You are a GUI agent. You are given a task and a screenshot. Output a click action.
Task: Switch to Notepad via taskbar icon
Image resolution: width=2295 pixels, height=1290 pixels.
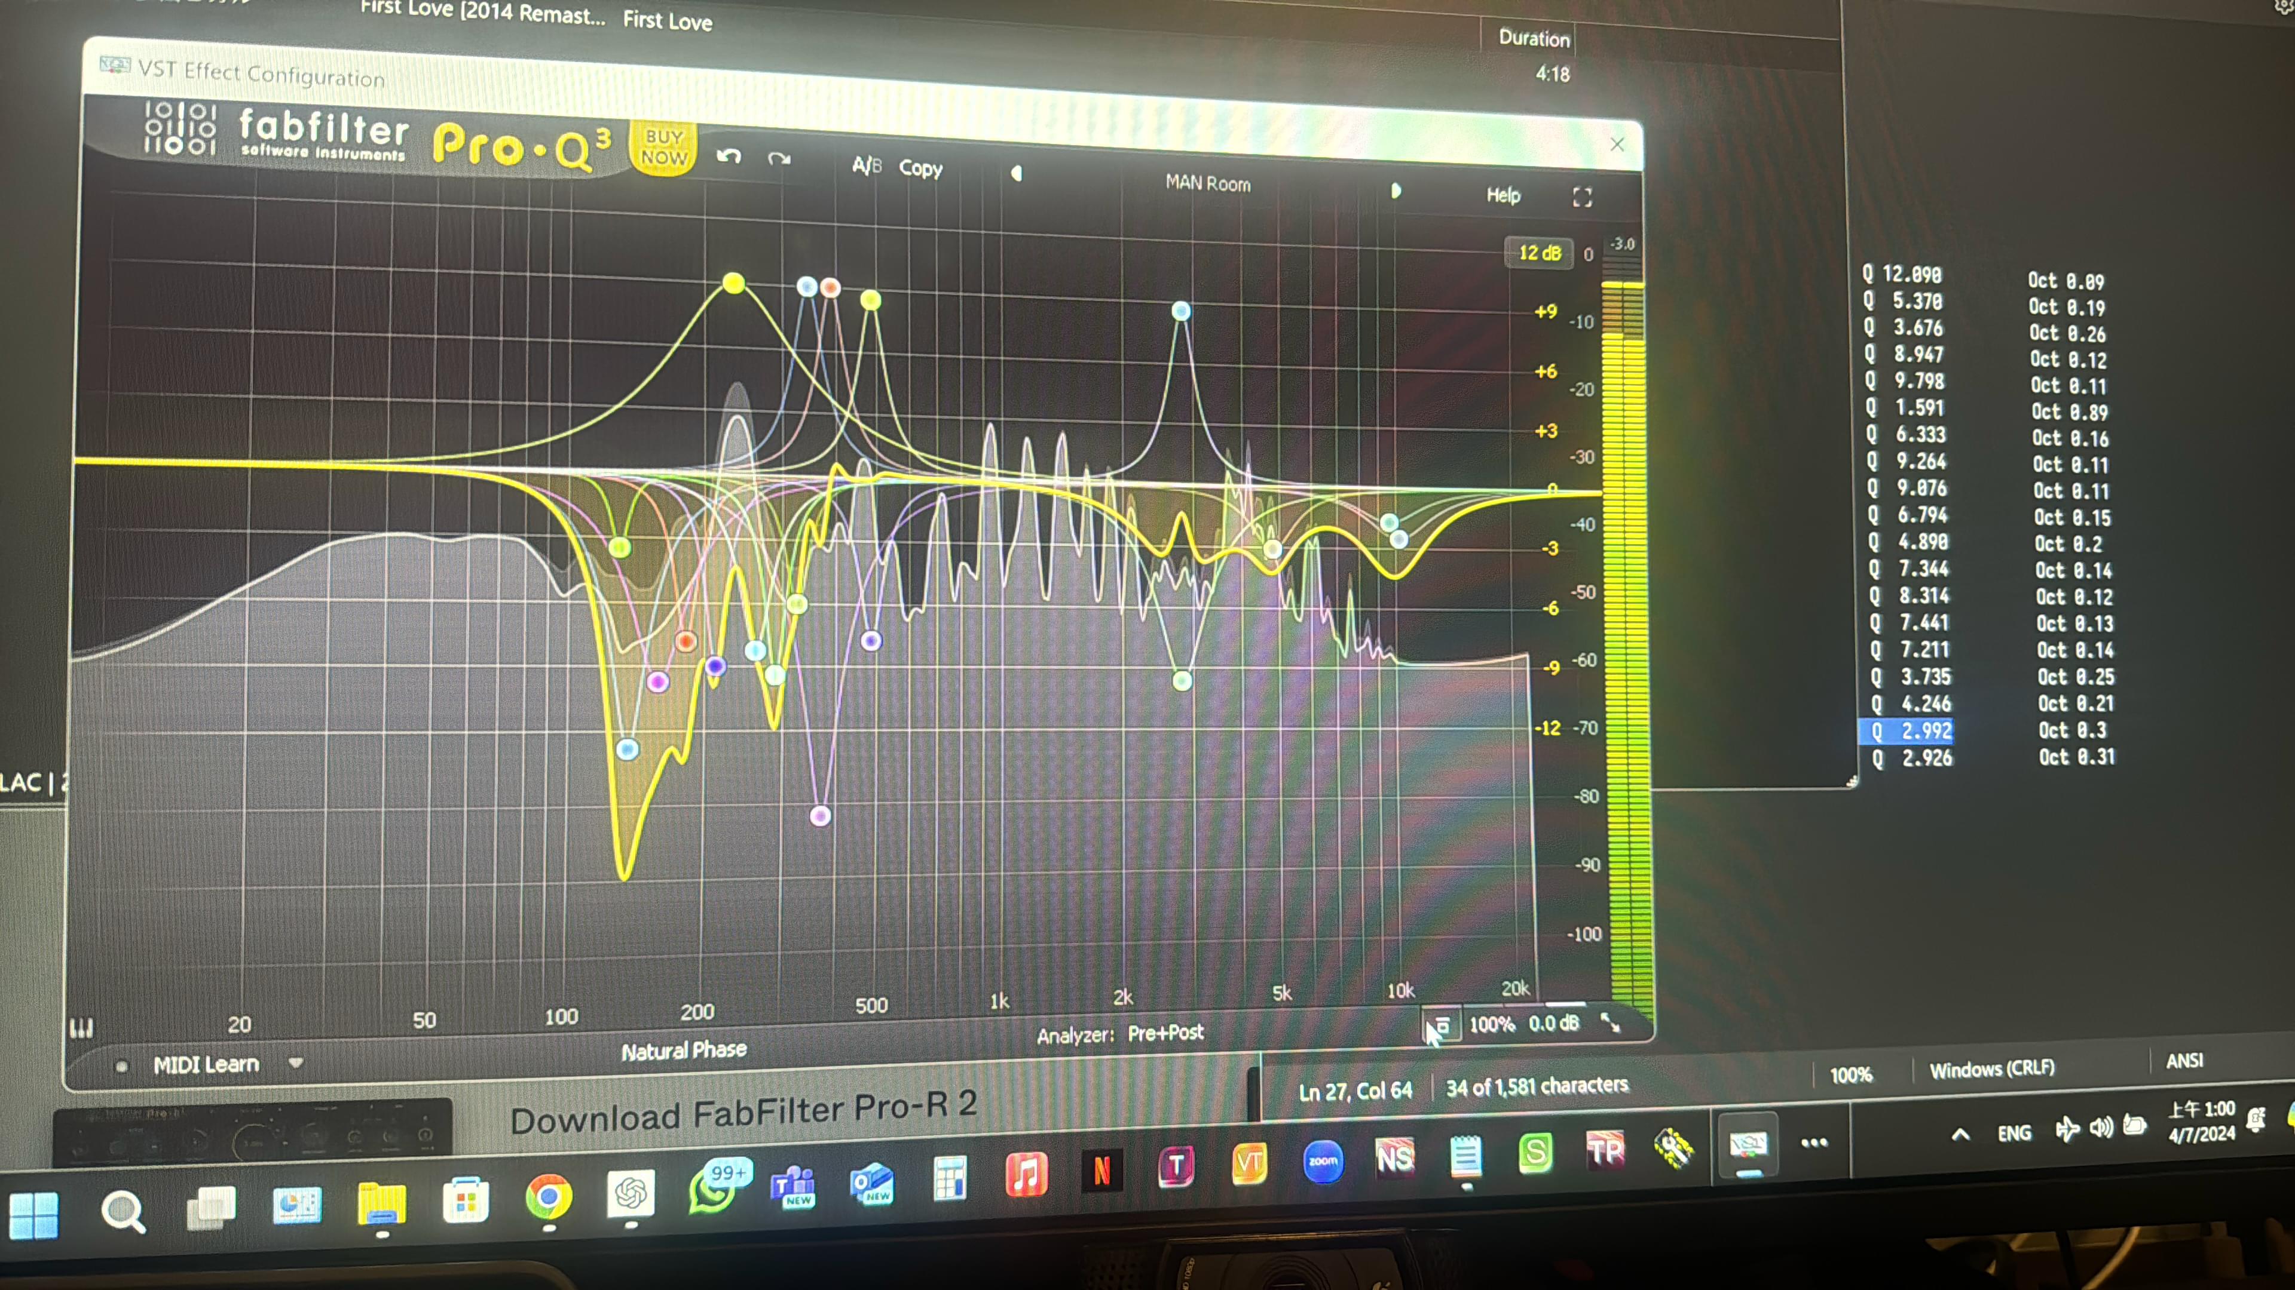1465,1156
